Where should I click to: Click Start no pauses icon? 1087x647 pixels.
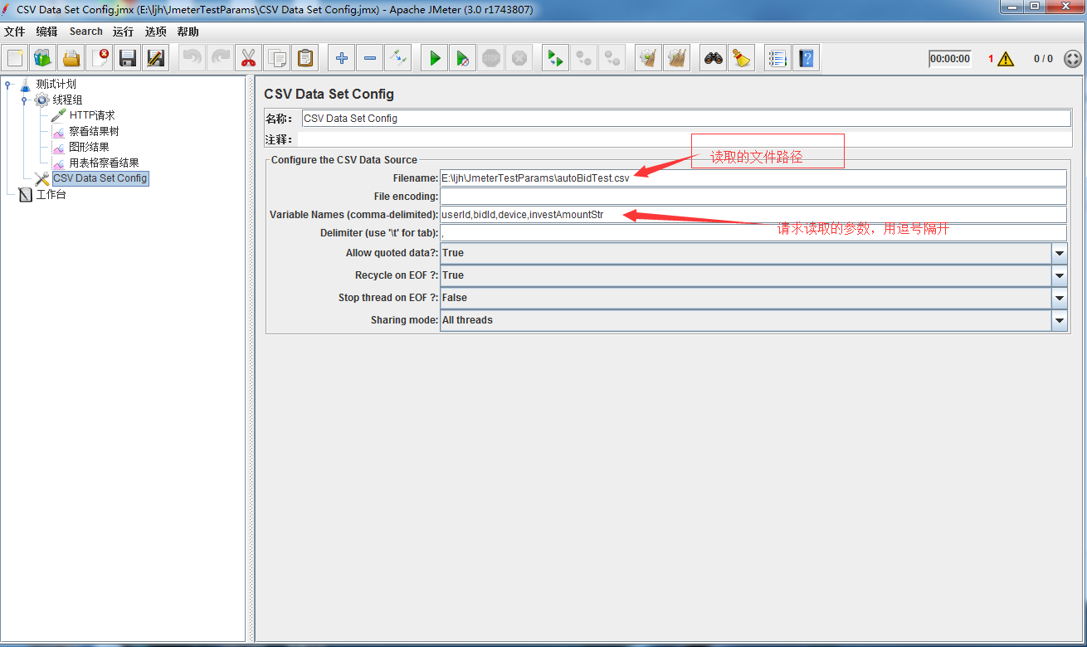[463, 58]
